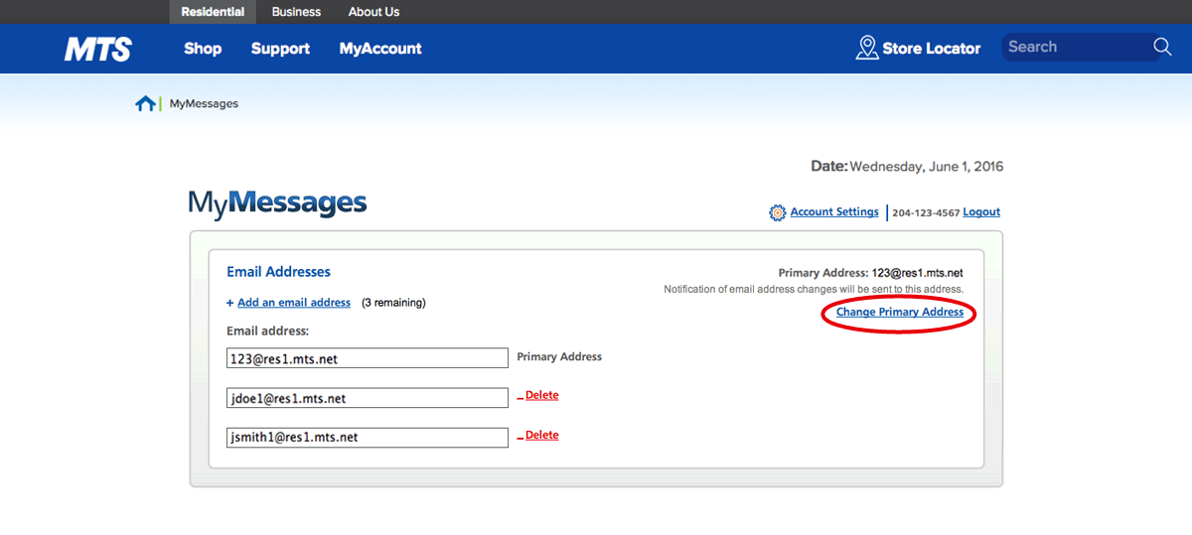Viewport: 1192px width, 535px height.
Task: Click the 'Email address:' label
Action: point(268,331)
